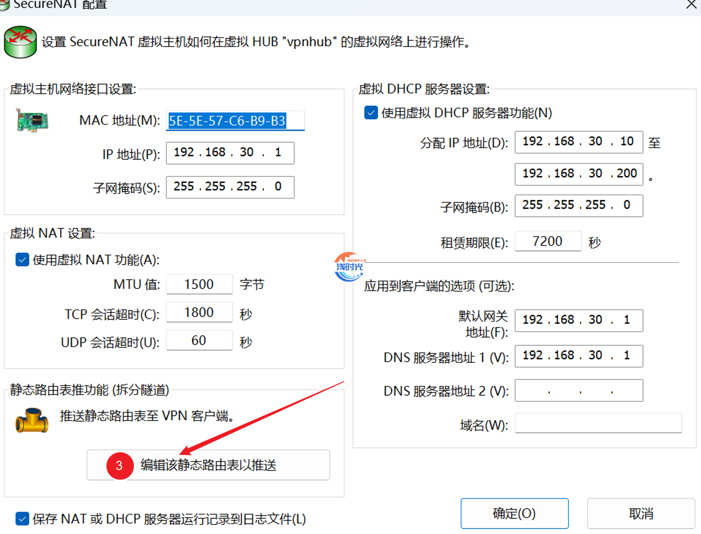Click the empty DNS server address 2 field
The image size is (701, 534).
[578, 391]
